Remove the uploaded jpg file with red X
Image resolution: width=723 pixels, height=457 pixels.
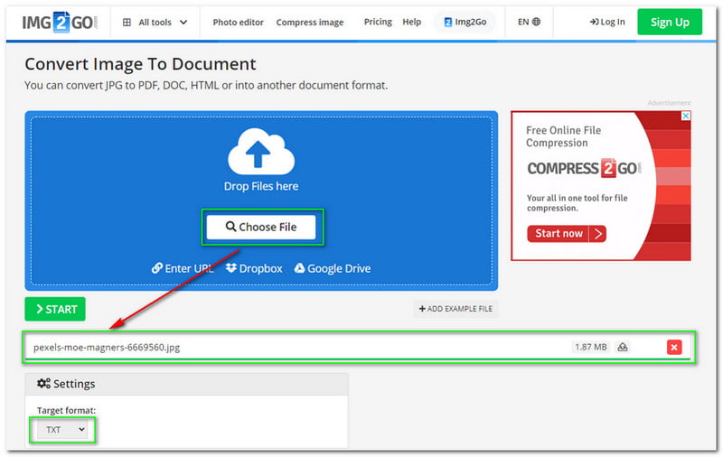pos(674,347)
